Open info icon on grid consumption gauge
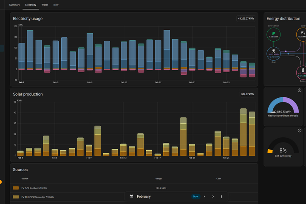This screenshot has height=204, width=306. 299,90
